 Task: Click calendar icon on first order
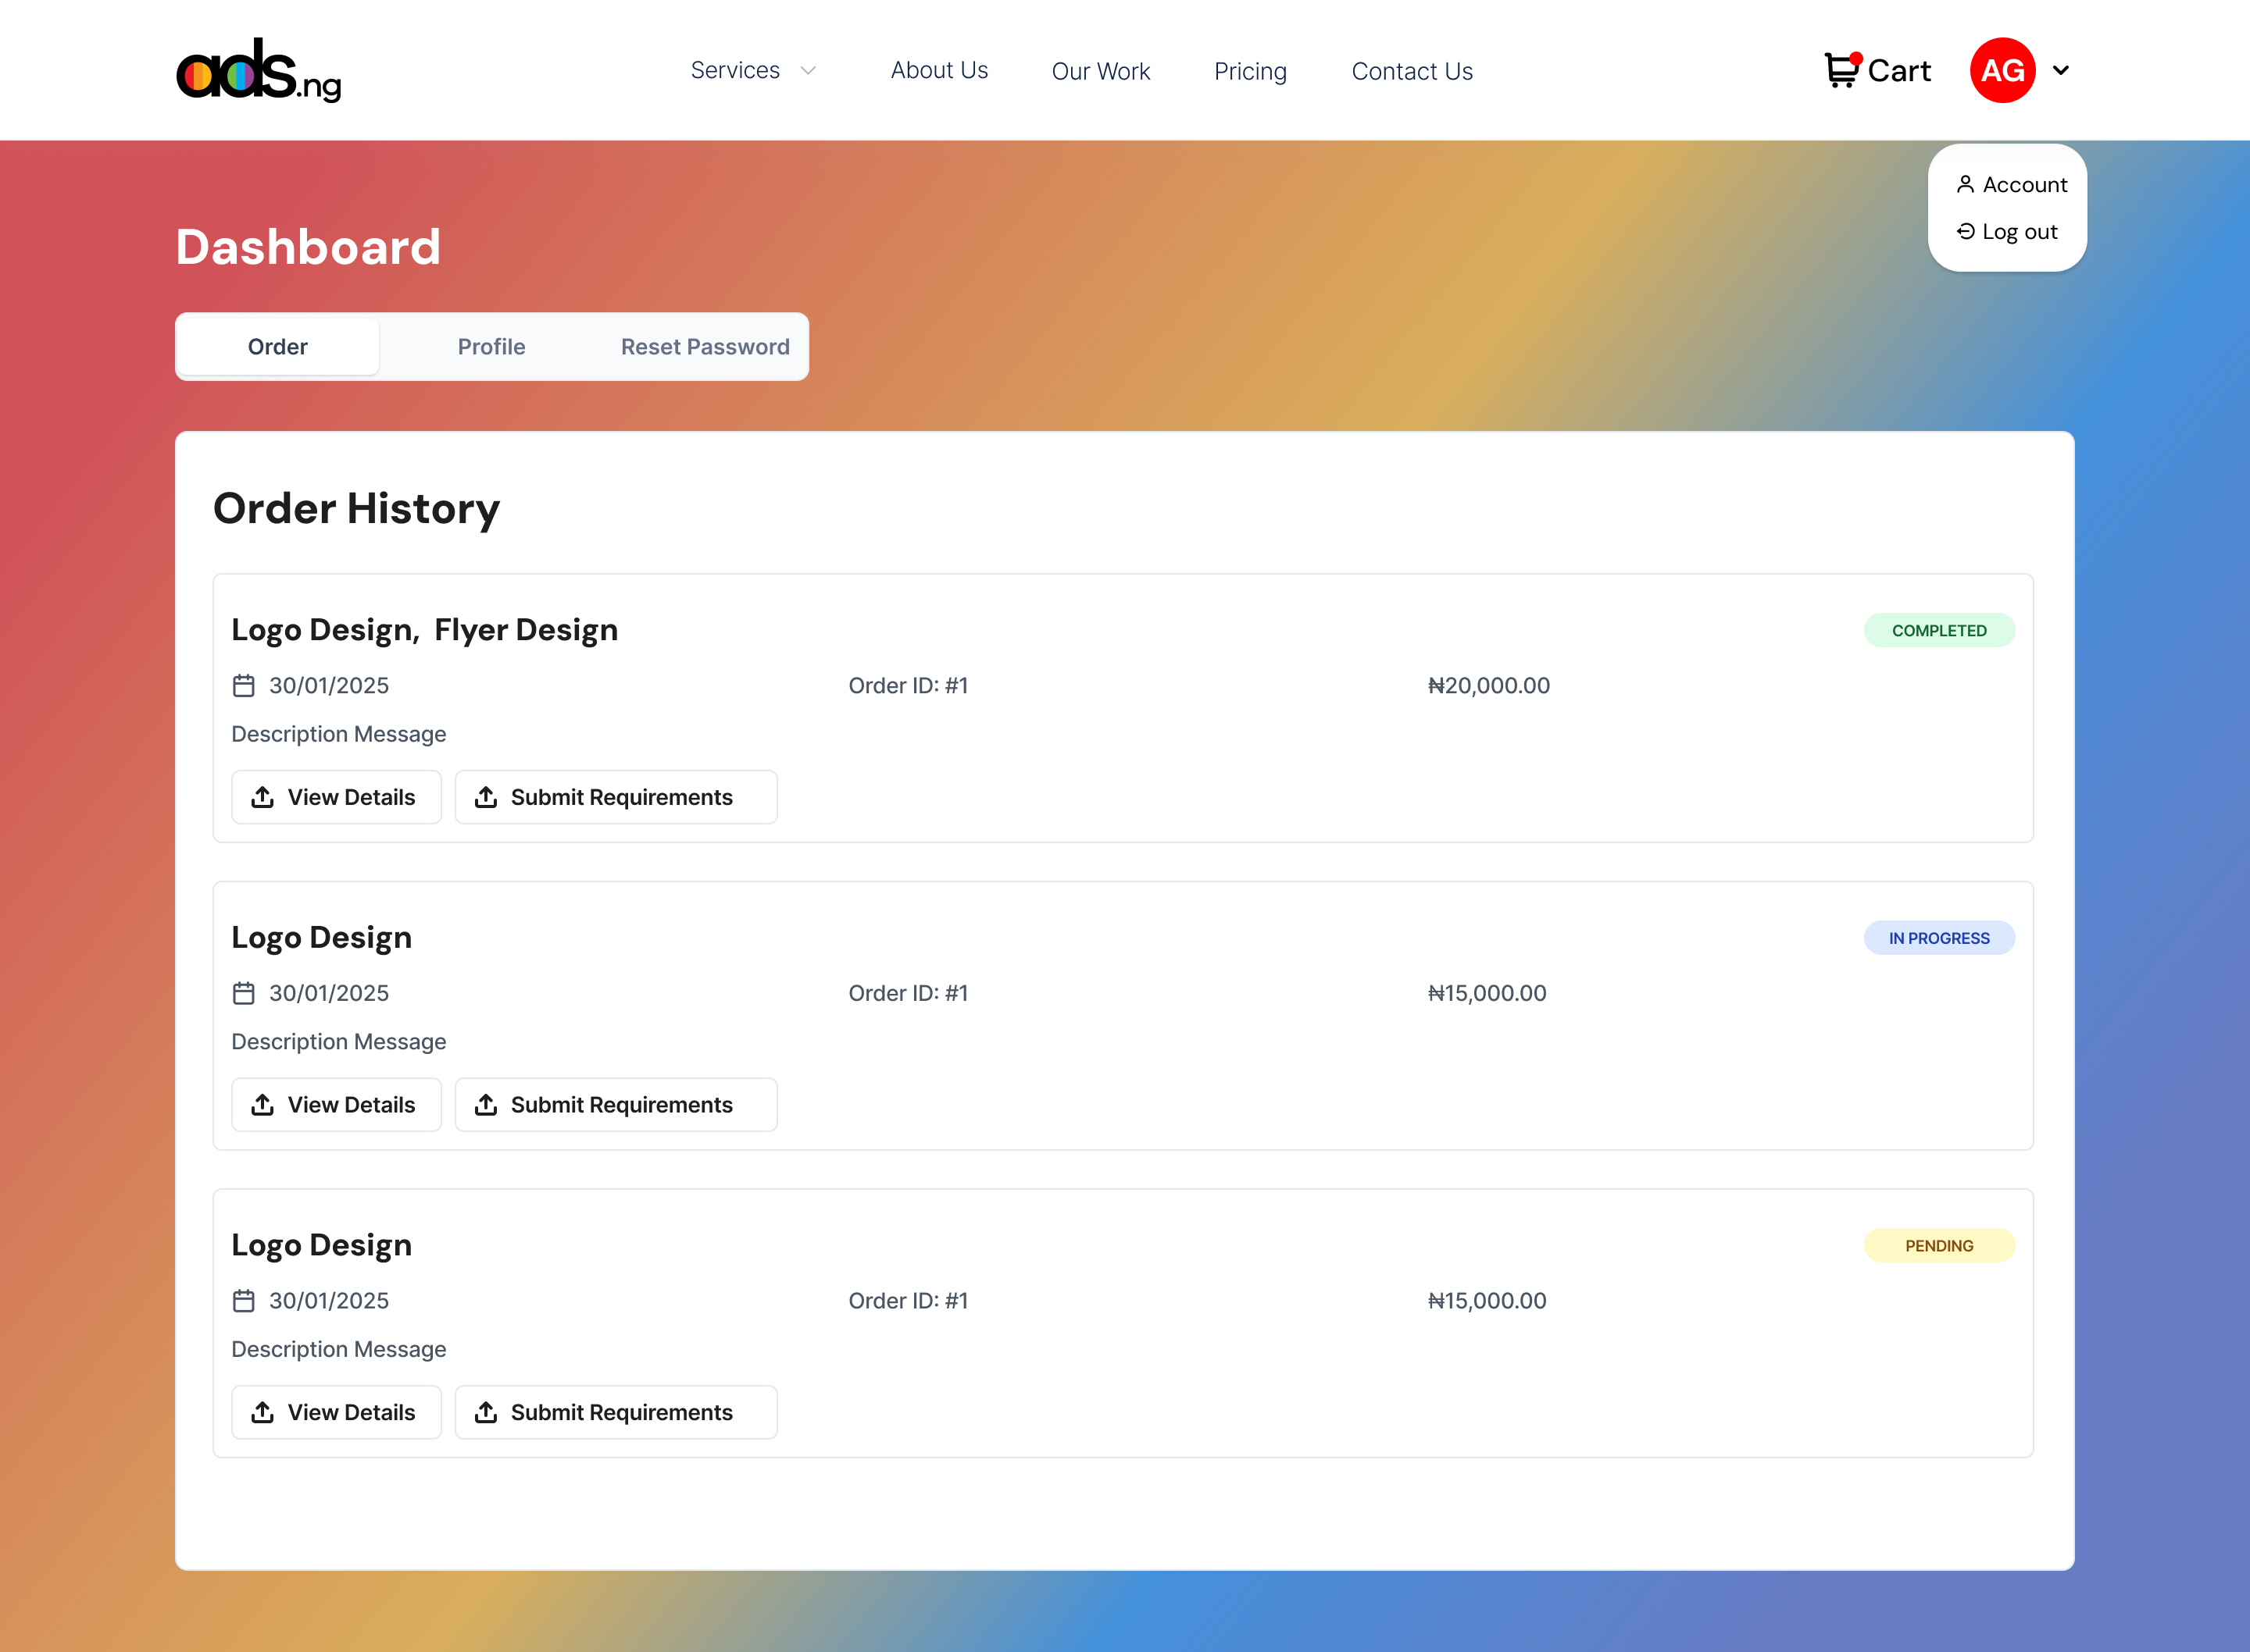click(243, 686)
